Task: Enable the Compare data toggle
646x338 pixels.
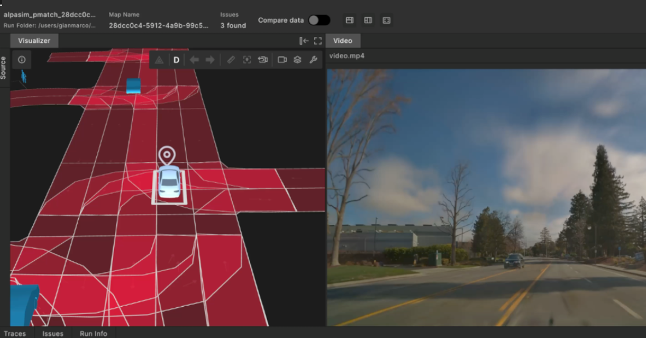Action: [319, 20]
